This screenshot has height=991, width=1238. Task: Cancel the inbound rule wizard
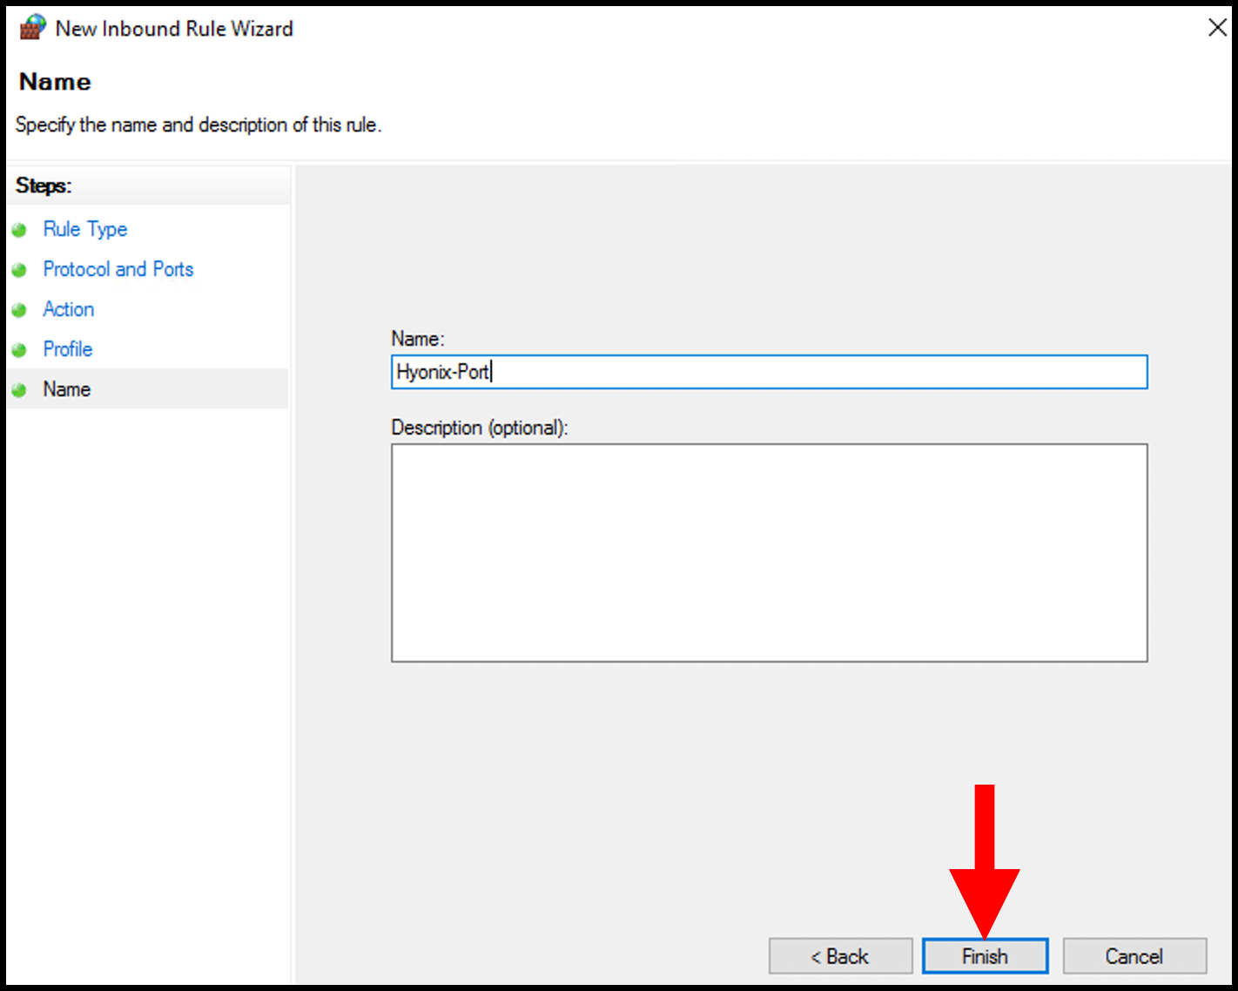tap(1134, 955)
